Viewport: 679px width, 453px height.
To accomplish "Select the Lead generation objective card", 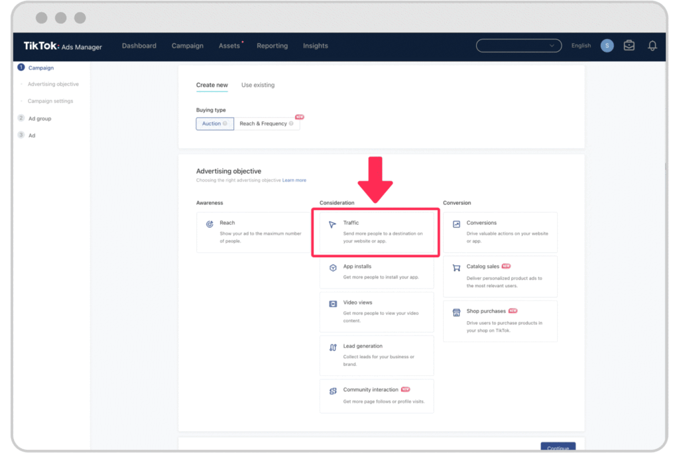I will click(x=376, y=355).
